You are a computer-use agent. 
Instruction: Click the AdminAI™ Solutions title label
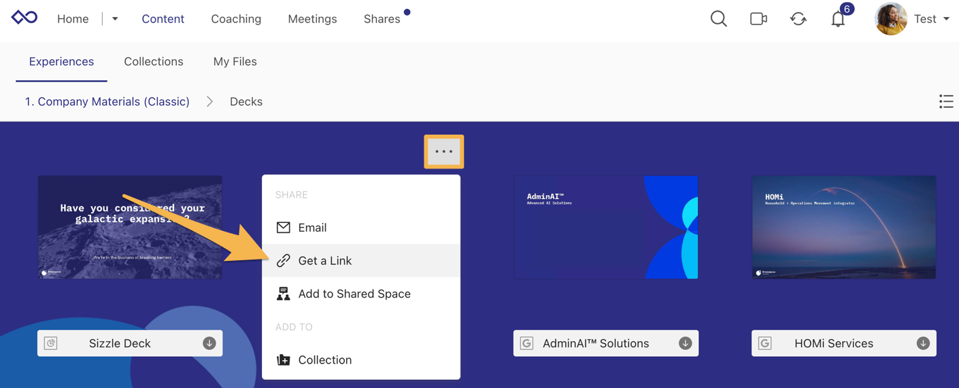[596, 343]
